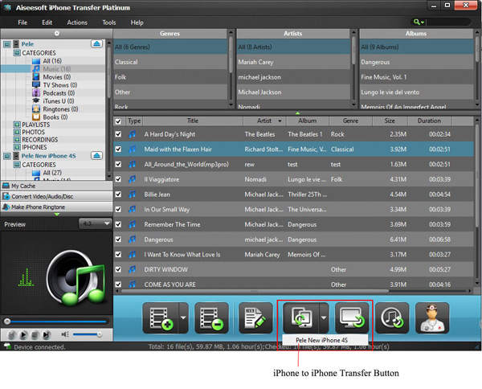
Task: Click the Export to PC button
Action: tap(352, 318)
